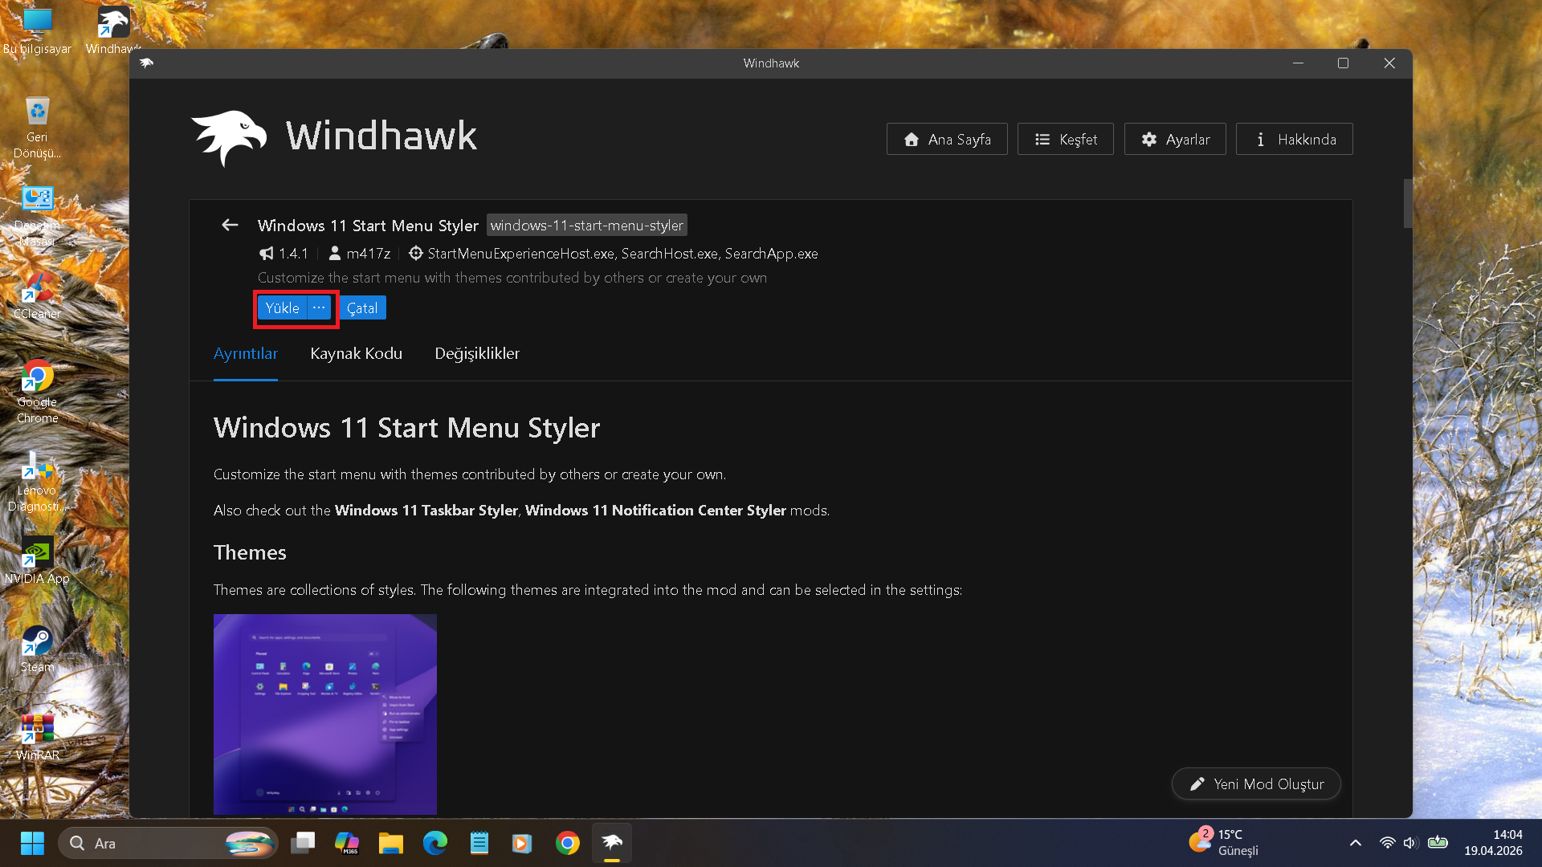
Task: Open the media player taskbar icon
Action: (522, 844)
